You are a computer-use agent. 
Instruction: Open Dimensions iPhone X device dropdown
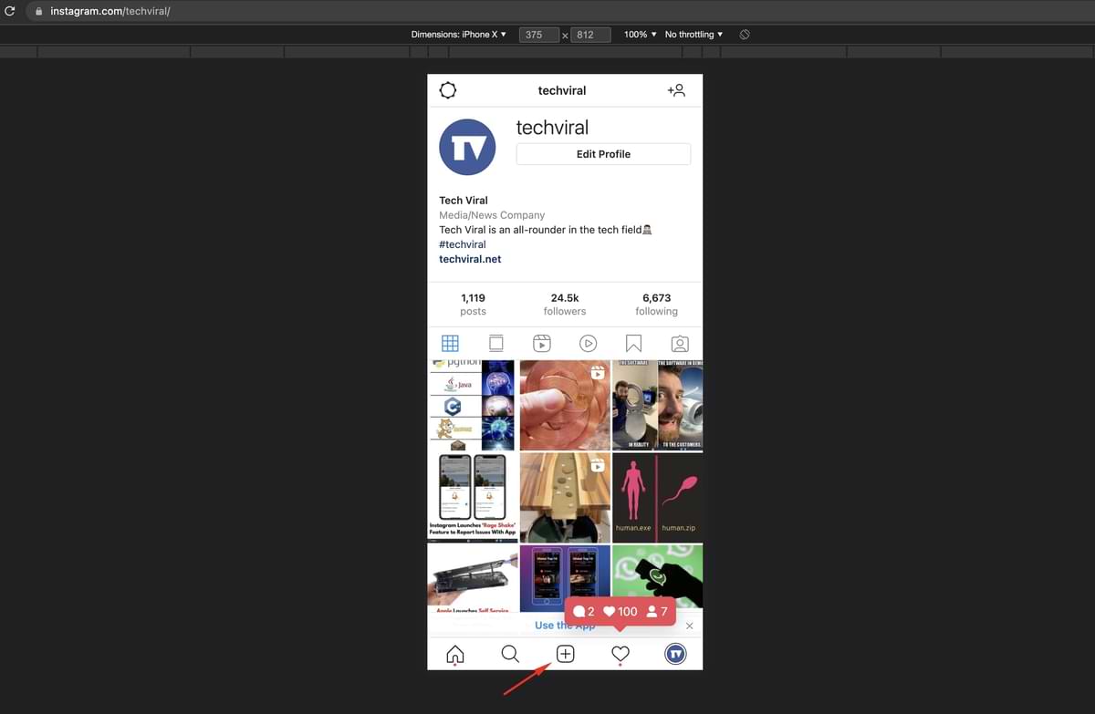point(459,35)
